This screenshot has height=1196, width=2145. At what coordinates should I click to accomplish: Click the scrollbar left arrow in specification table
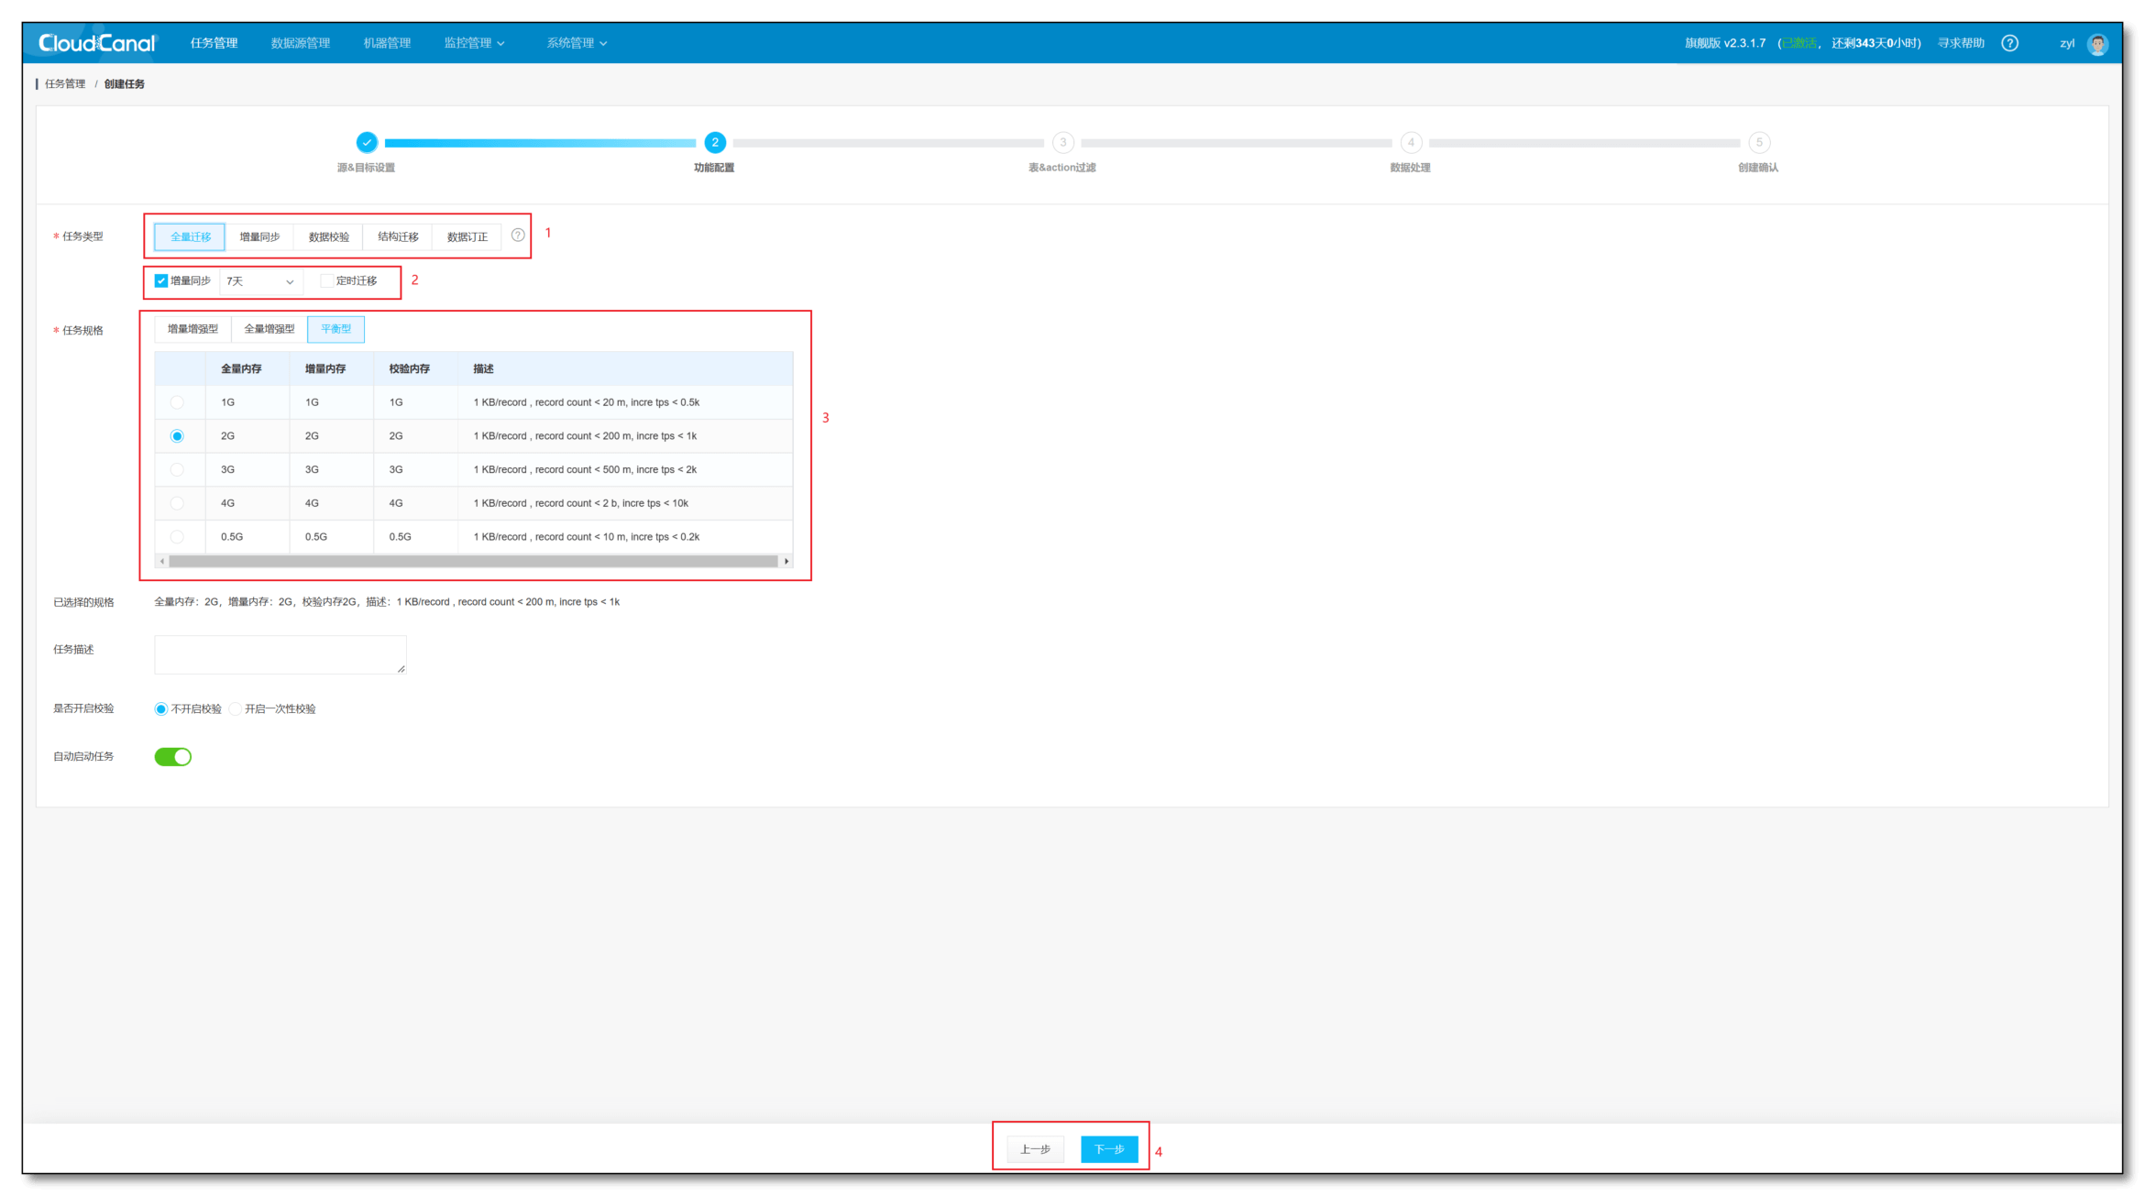(x=162, y=561)
